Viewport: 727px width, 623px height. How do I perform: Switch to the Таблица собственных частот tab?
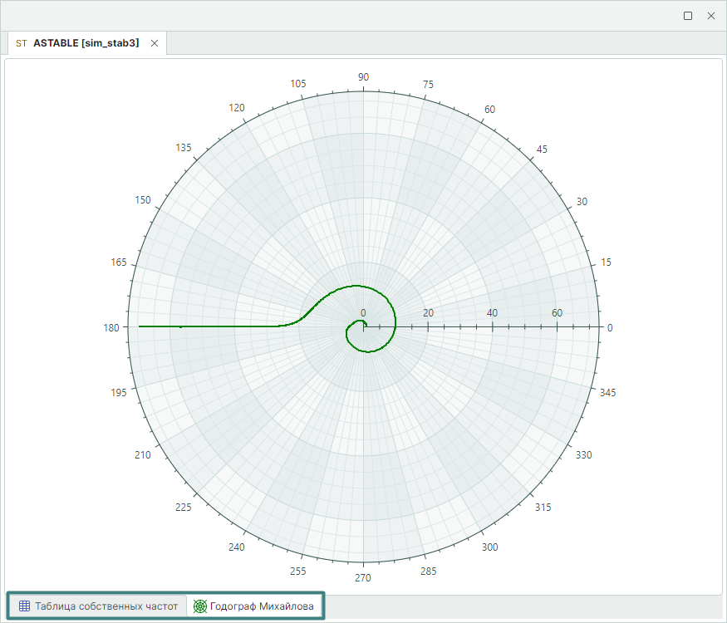coord(106,606)
